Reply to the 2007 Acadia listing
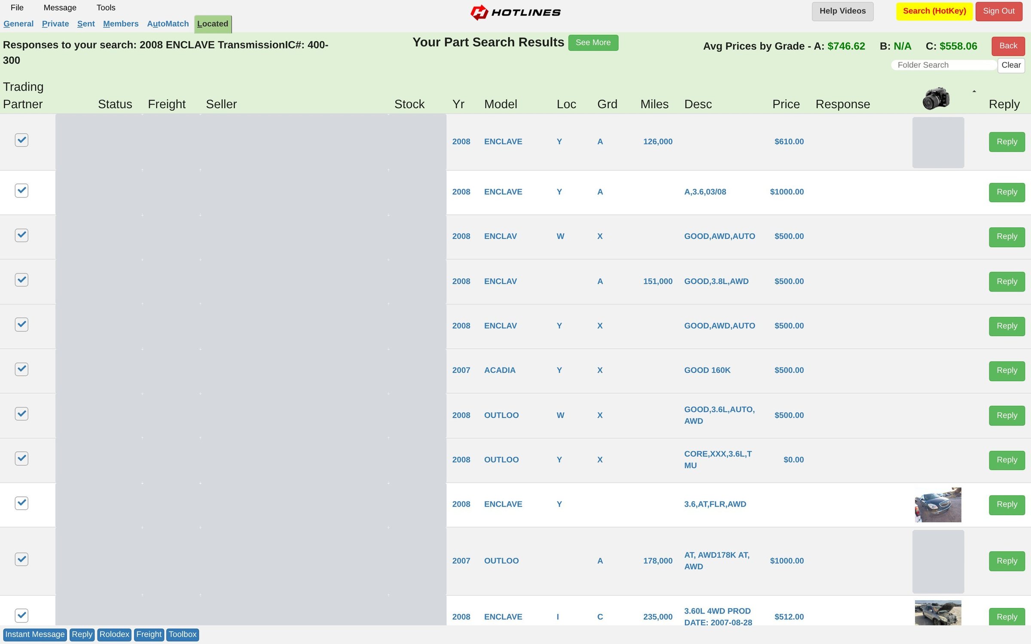Viewport: 1031px width, 644px height. pos(1007,371)
